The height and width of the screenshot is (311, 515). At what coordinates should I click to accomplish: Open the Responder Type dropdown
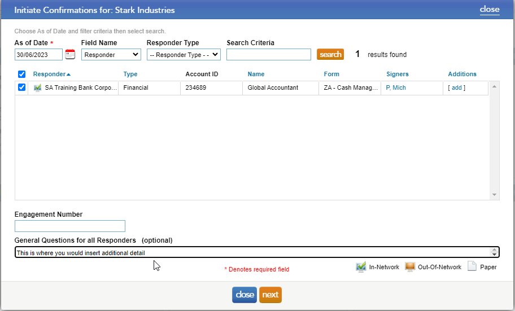pyautogui.click(x=184, y=55)
